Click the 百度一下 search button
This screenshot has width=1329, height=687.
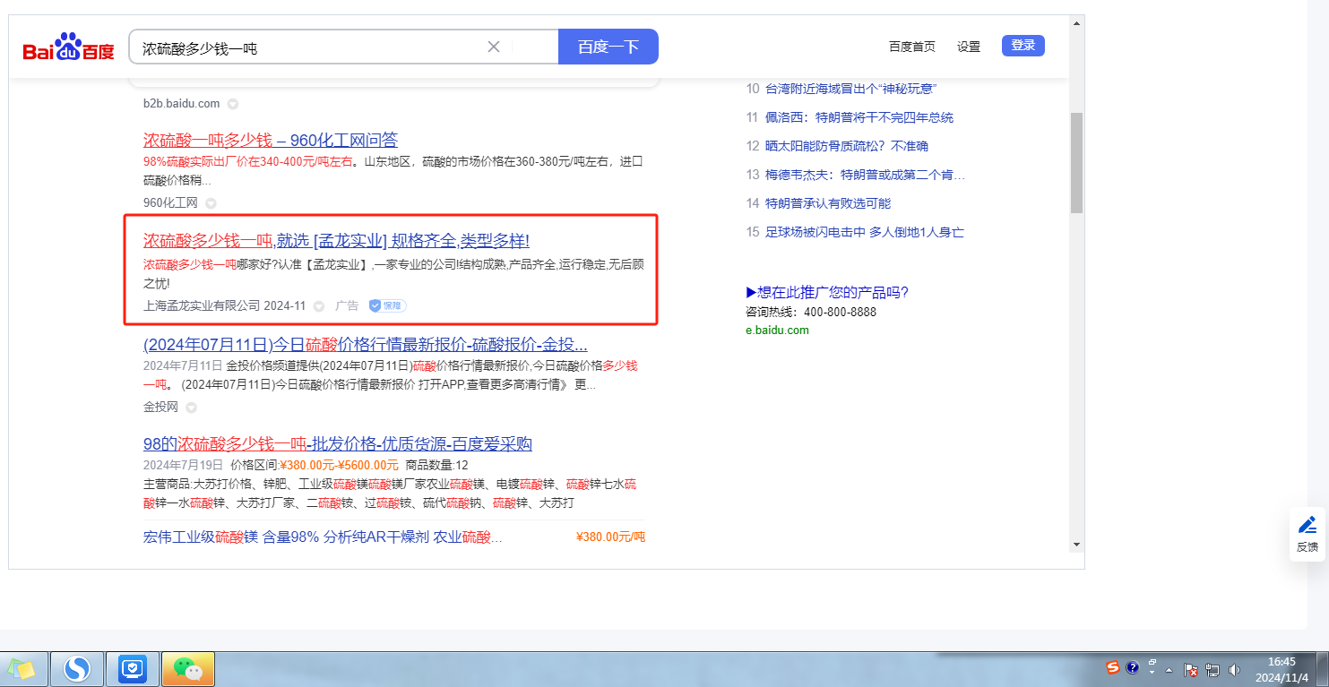608,47
